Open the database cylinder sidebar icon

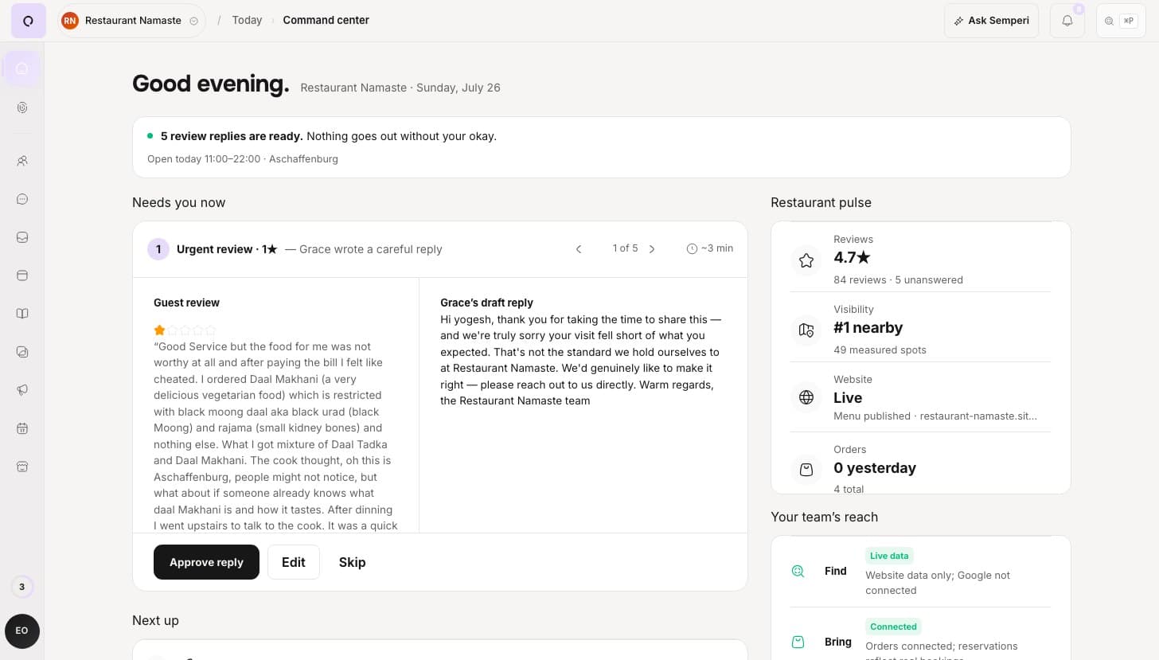point(22,275)
